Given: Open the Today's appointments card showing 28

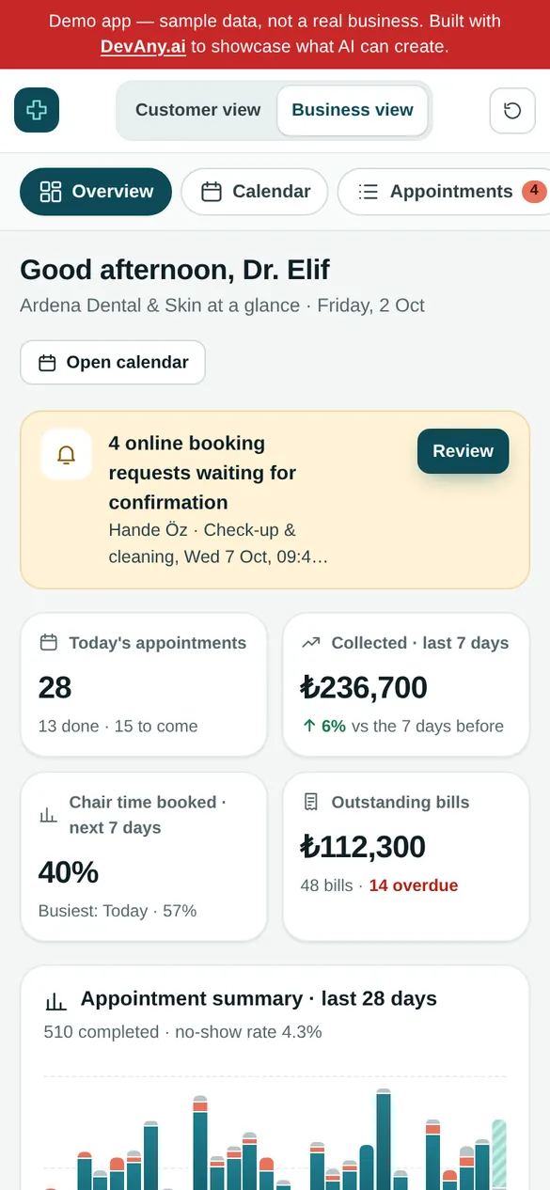Looking at the screenshot, I should pos(144,684).
